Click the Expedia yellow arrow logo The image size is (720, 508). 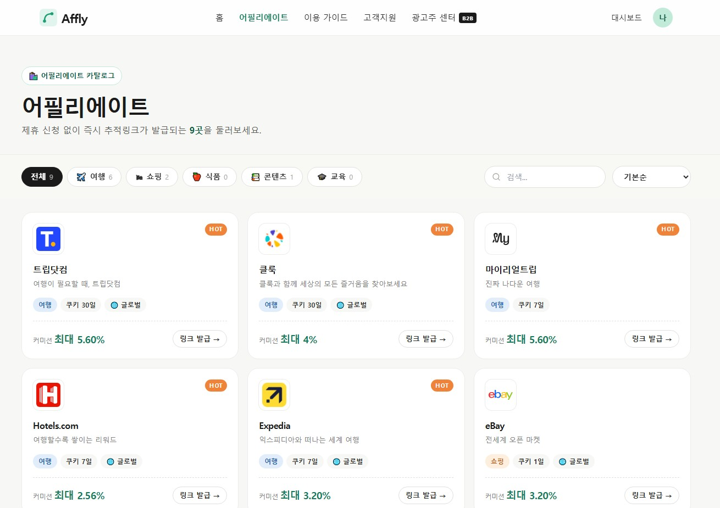[x=274, y=395]
